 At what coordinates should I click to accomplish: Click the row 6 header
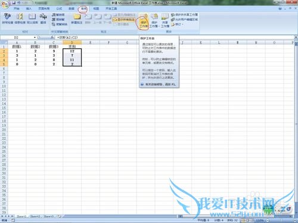coord(4,68)
